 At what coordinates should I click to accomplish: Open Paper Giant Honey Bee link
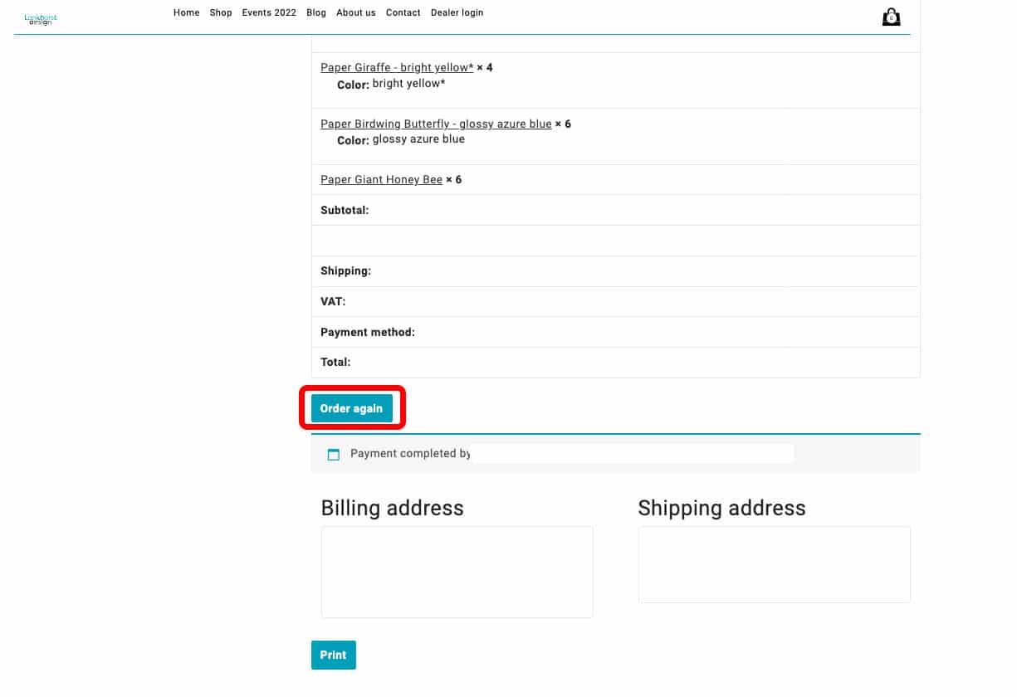(381, 180)
